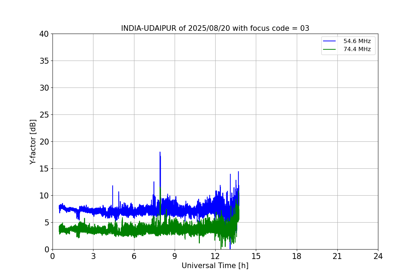Click y-axis tick label 20

click(44, 142)
